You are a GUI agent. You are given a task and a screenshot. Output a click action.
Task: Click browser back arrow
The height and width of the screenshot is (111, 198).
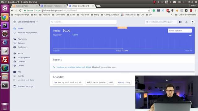pos(12,10)
